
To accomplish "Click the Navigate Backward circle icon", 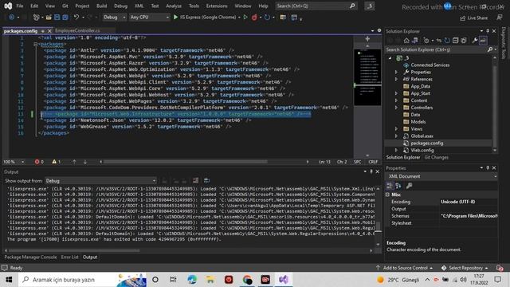I will pos(11,18).
